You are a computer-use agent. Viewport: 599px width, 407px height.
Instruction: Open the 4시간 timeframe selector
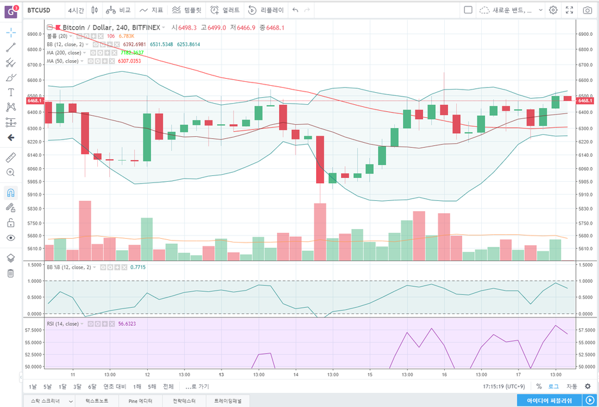(x=76, y=10)
